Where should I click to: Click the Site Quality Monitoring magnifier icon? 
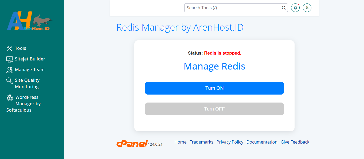point(10,80)
